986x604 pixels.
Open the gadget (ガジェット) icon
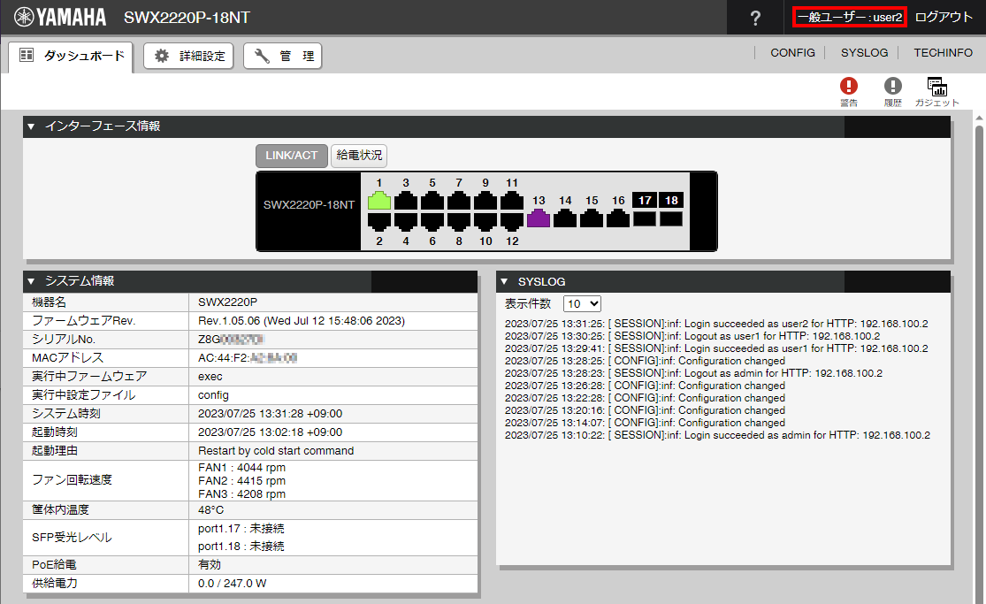(936, 86)
